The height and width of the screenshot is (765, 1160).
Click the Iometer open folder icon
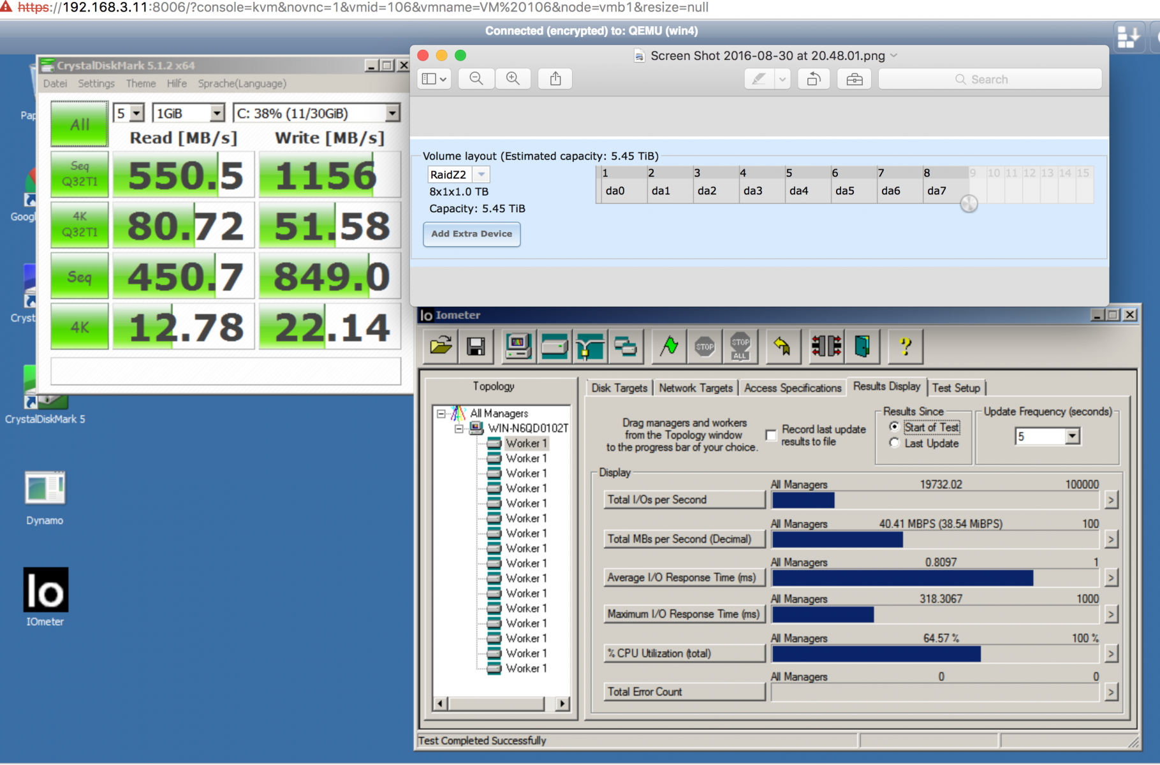[x=441, y=346]
